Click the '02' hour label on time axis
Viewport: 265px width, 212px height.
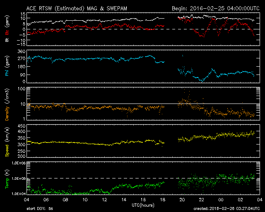tap(240, 200)
